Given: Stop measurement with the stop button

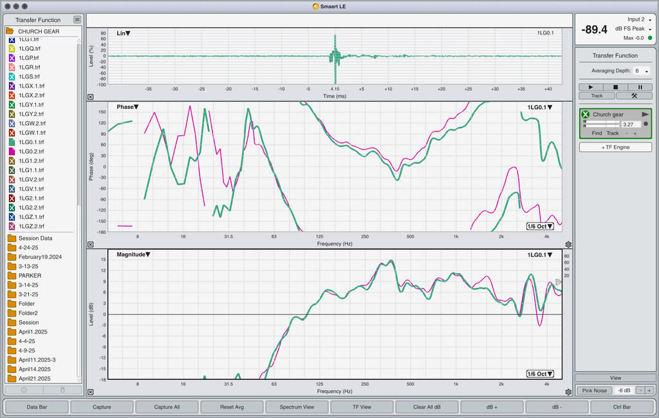Looking at the screenshot, I should point(615,87).
